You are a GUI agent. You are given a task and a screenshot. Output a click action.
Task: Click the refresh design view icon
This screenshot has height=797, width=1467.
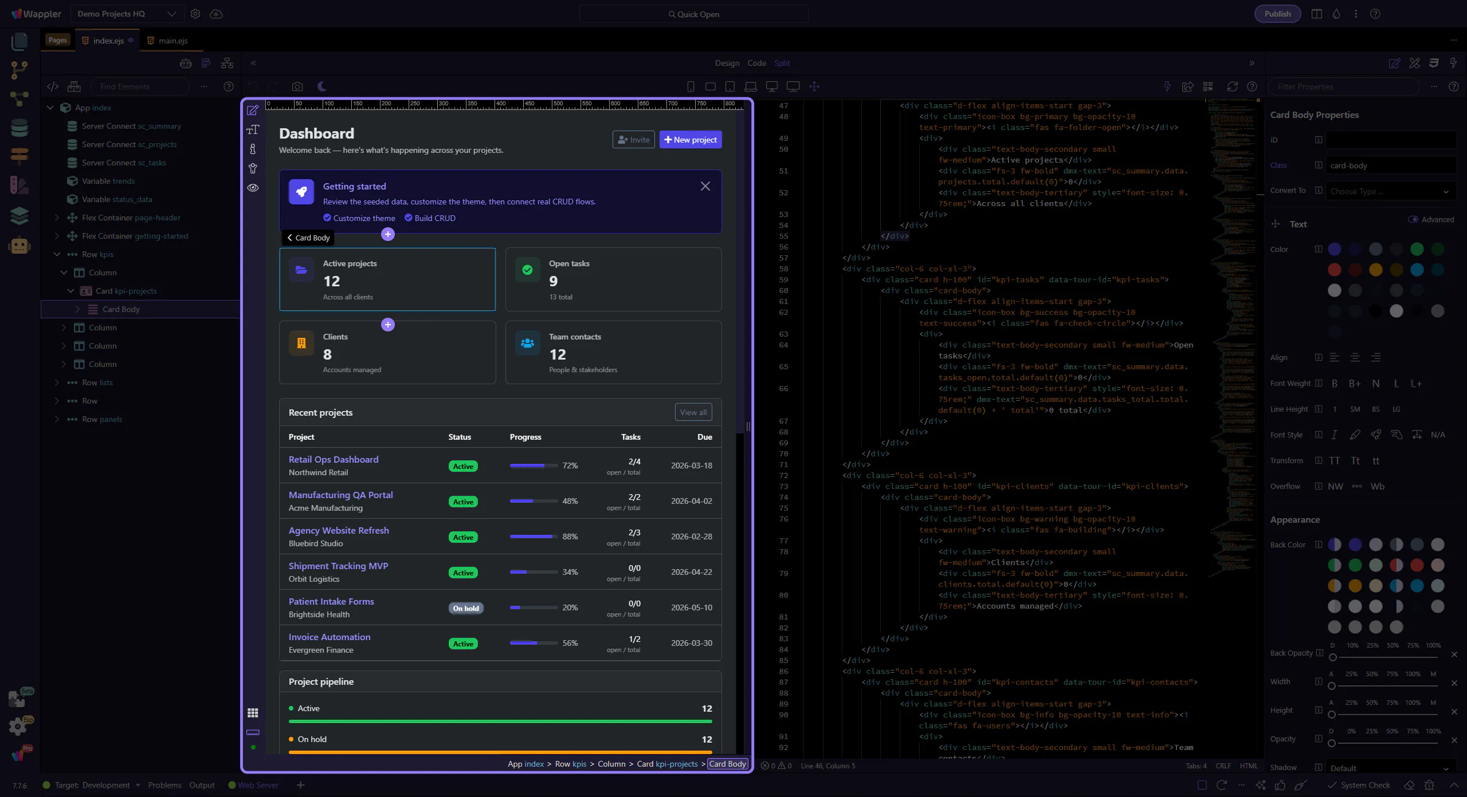[x=1232, y=86]
